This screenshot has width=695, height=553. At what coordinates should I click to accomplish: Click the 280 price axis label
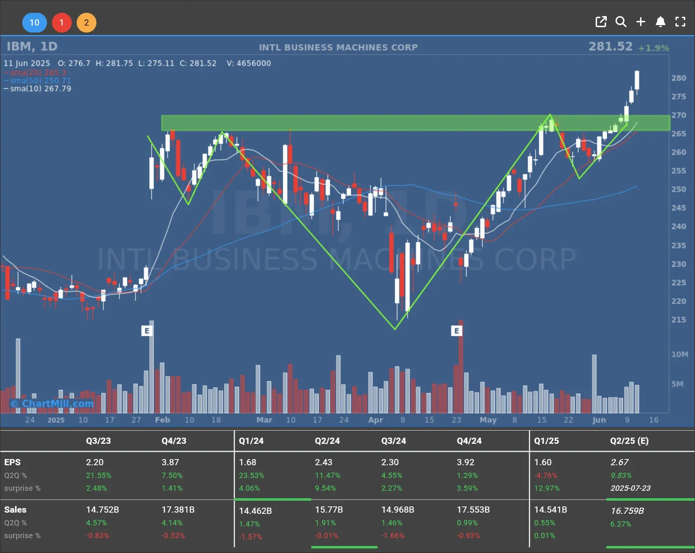click(x=679, y=78)
